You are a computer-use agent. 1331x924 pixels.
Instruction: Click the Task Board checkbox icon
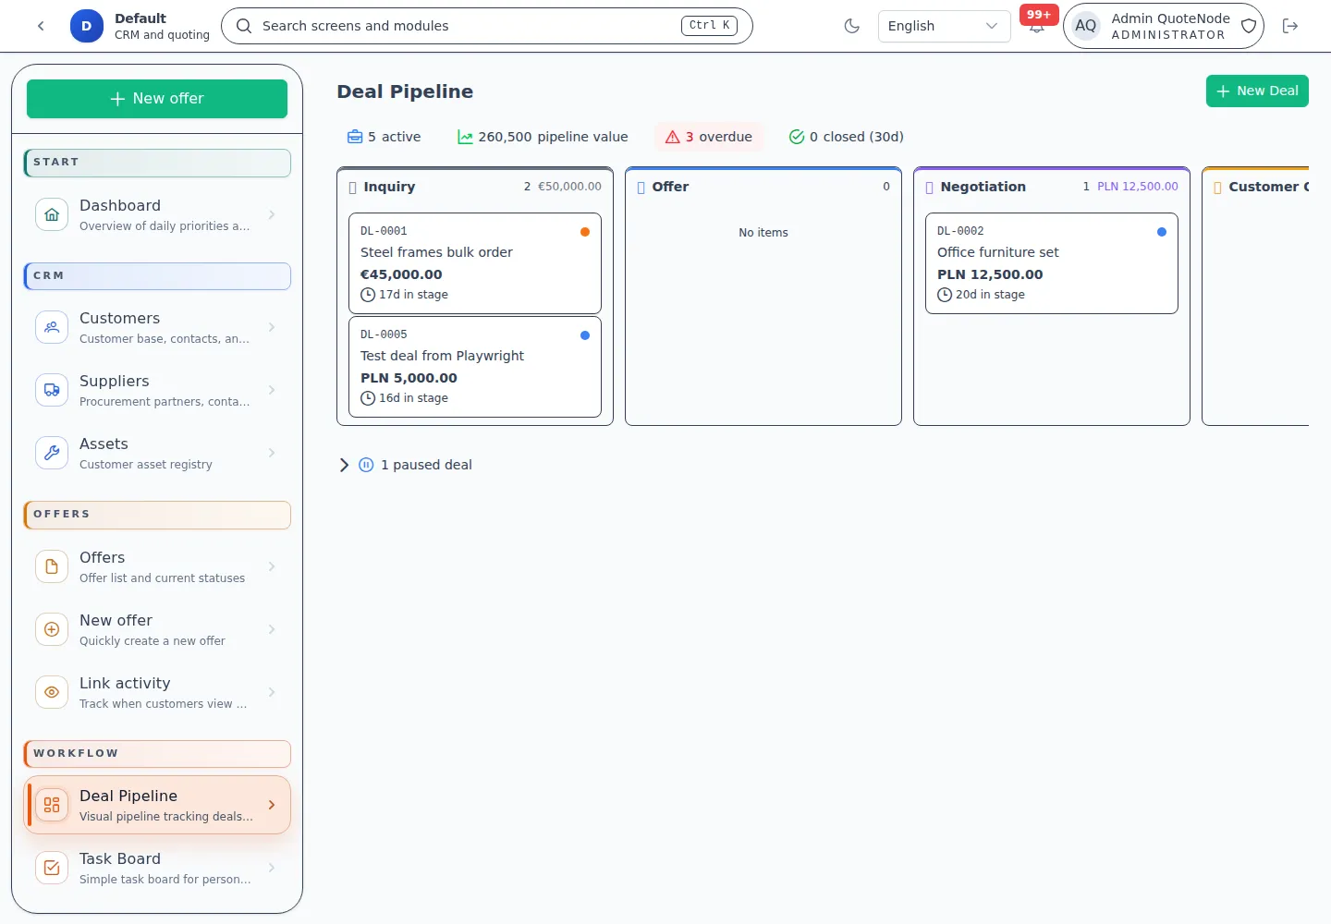pyautogui.click(x=52, y=868)
